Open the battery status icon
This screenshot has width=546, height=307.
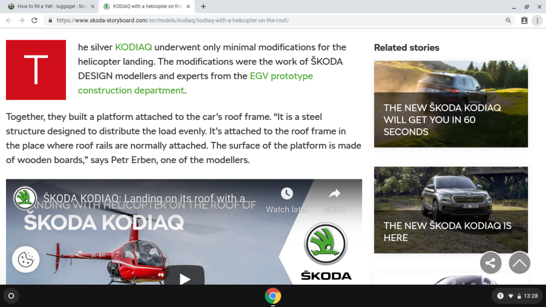(x=519, y=296)
